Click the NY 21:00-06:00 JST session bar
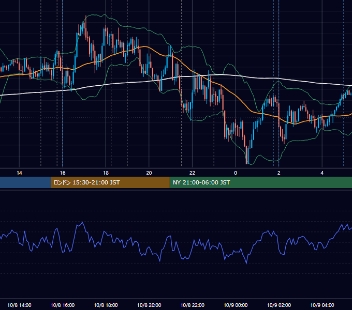352x310 pixels. (x=260, y=182)
